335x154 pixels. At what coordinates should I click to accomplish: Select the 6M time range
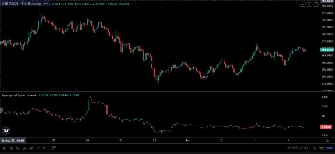click(x=31, y=148)
